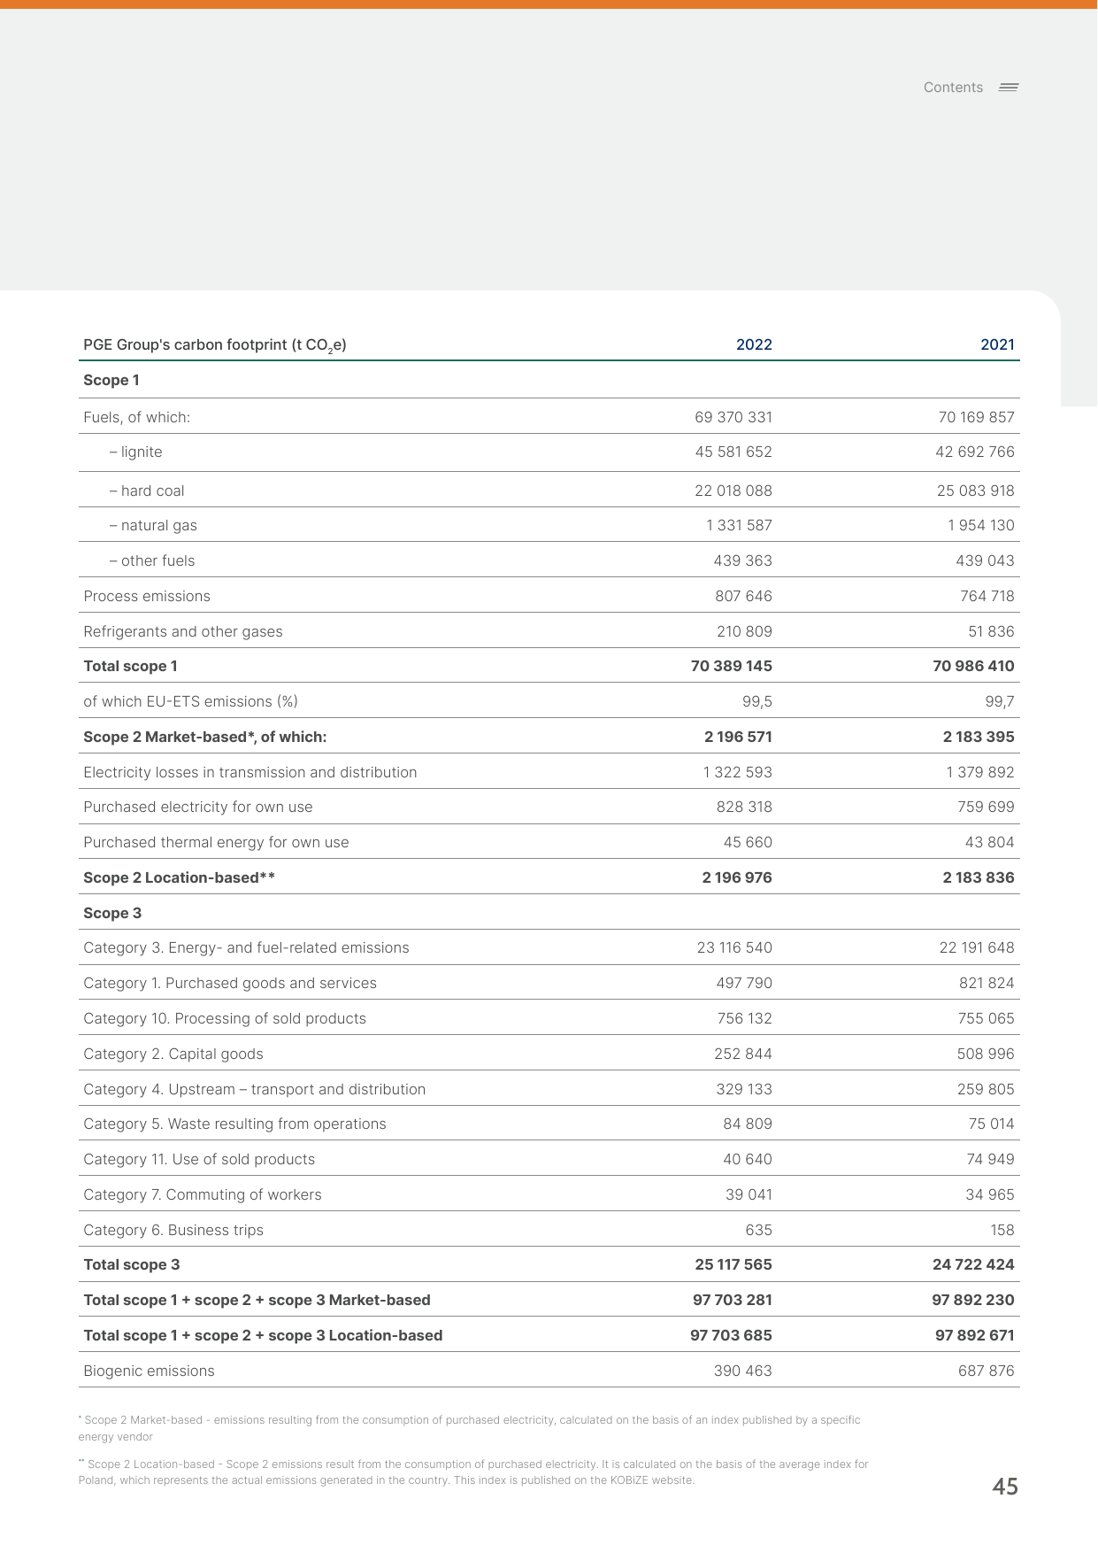This screenshot has width=1098, height=1553.
Task: Click the Process emissions row label
Action: click(x=147, y=596)
